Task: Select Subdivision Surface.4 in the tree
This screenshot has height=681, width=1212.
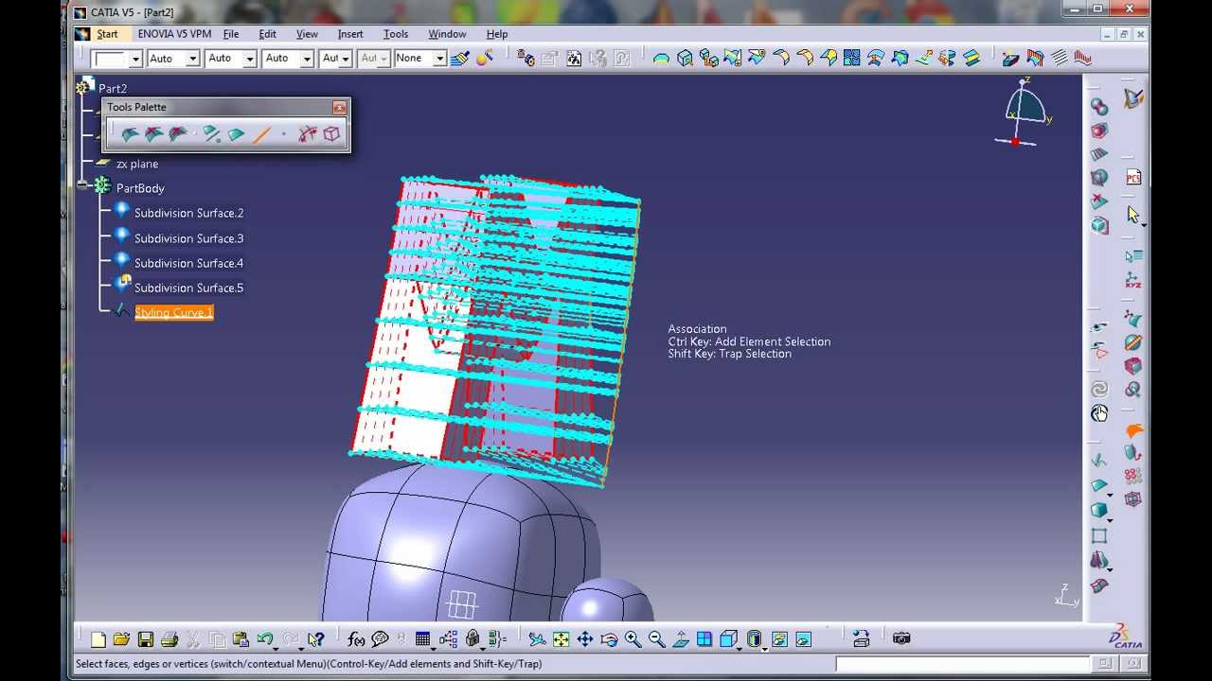Action: click(x=188, y=263)
